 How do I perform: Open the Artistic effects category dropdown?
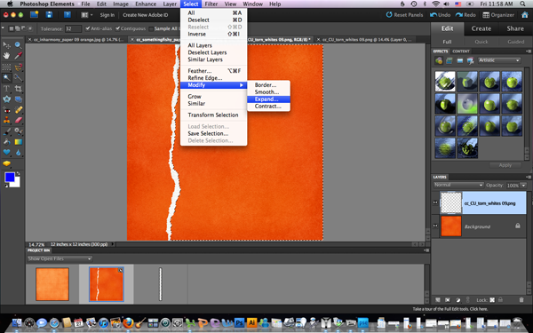pos(499,60)
